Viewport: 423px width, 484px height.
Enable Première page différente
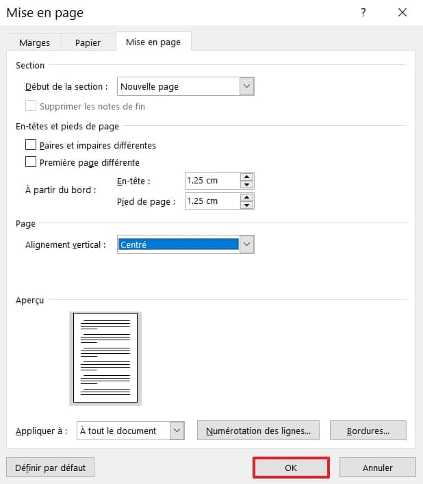31,162
